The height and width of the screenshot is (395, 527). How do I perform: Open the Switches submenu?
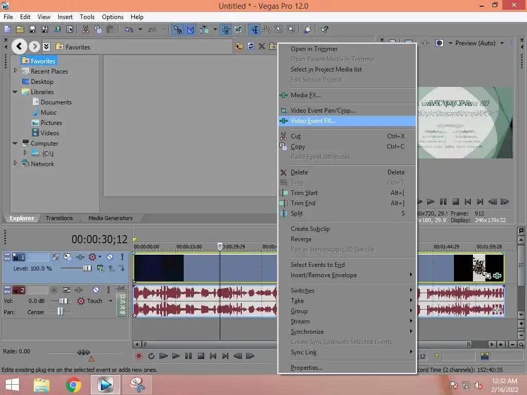point(347,291)
